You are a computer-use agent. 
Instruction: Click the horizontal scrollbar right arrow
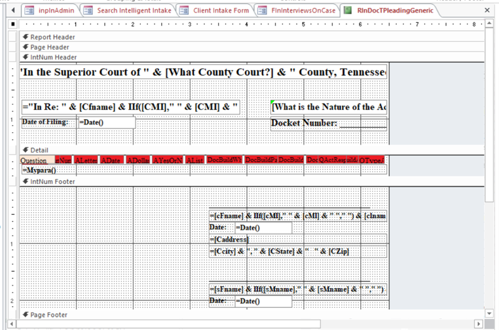pyautogui.click(x=479, y=323)
